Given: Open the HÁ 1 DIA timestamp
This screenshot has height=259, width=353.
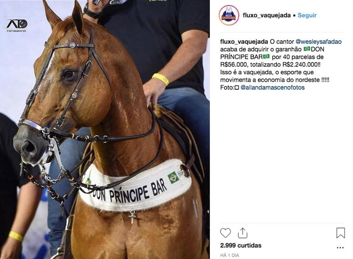Looking at the screenshot, I should pyautogui.click(x=230, y=255).
